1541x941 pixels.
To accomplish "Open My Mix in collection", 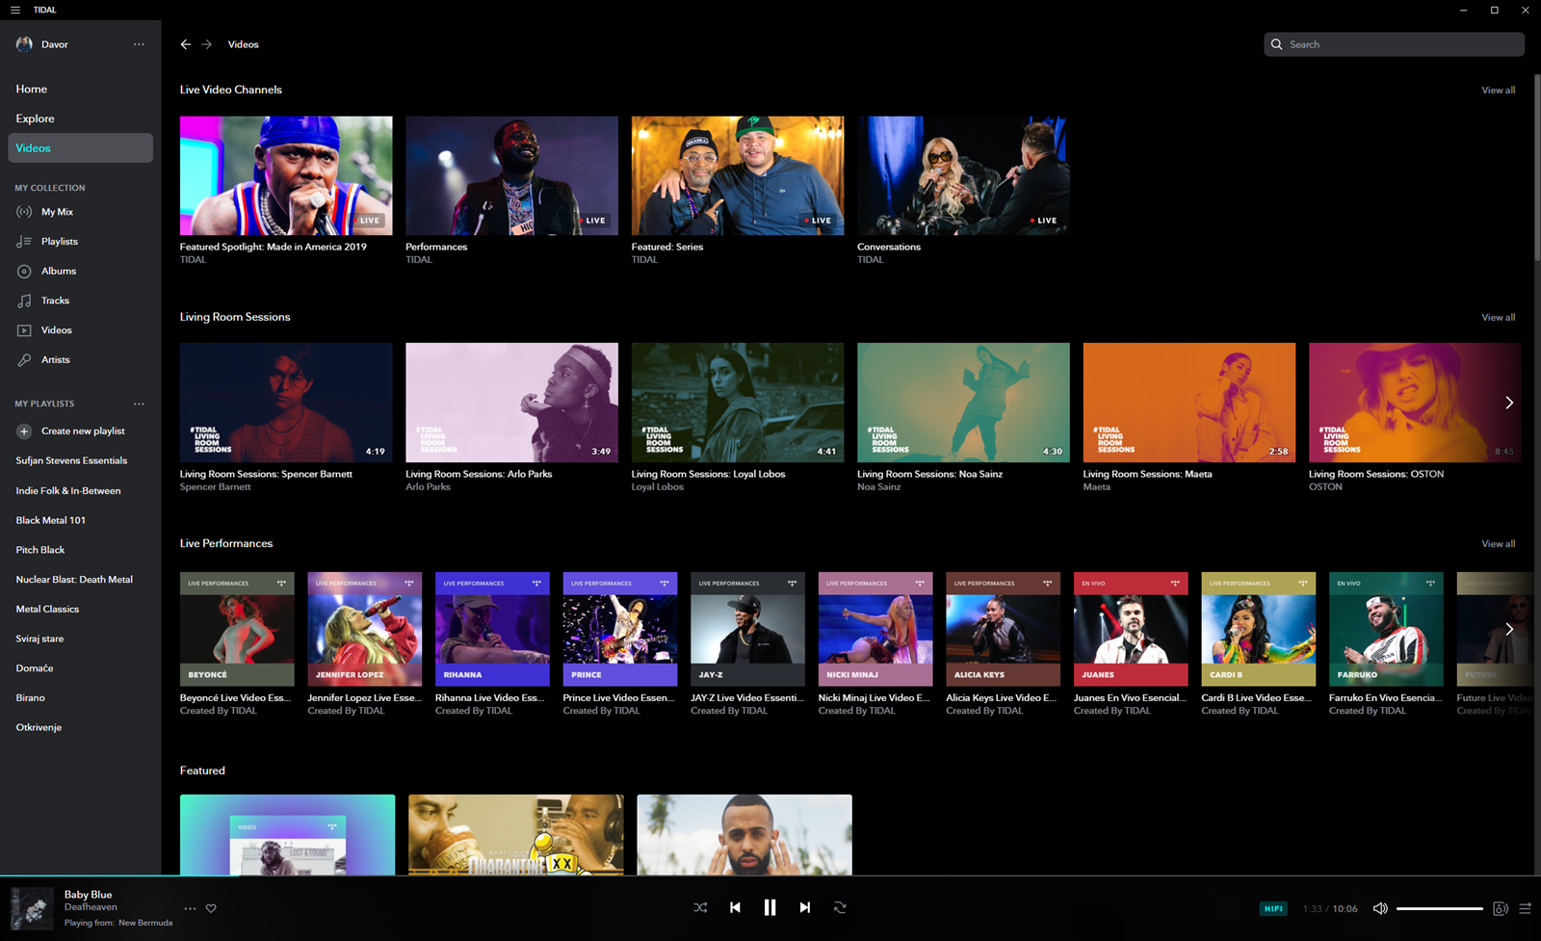I will tap(57, 212).
